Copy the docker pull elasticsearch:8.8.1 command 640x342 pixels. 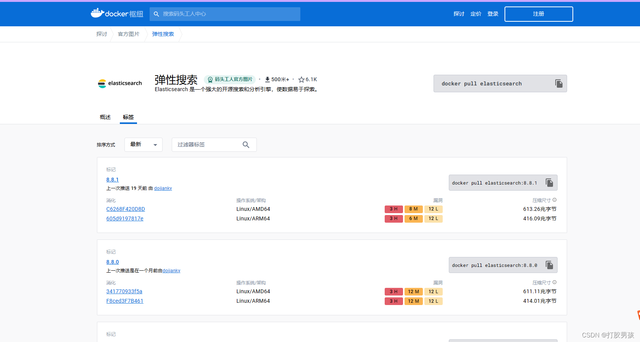(549, 183)
